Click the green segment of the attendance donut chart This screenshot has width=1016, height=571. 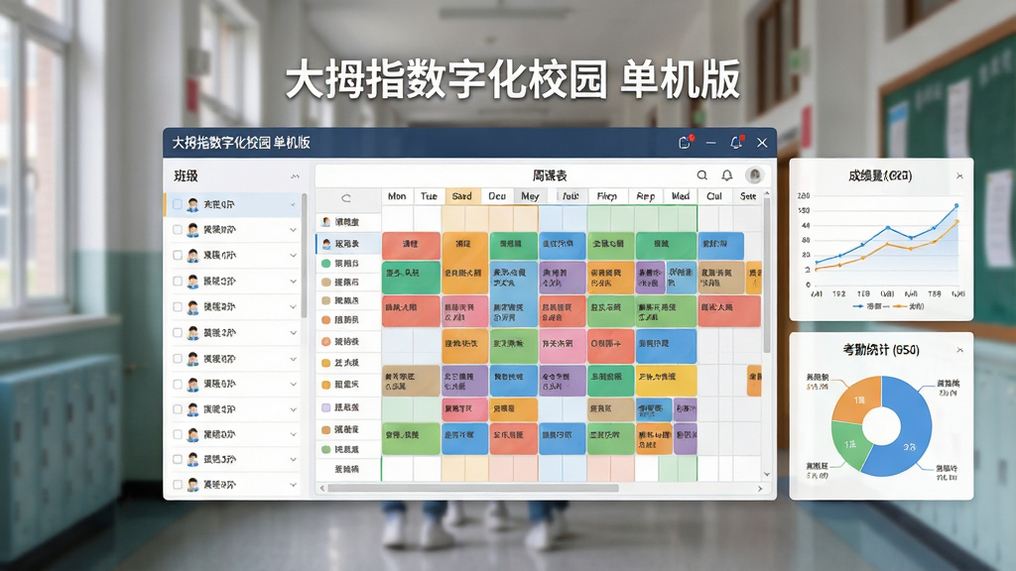click(850, 443)
